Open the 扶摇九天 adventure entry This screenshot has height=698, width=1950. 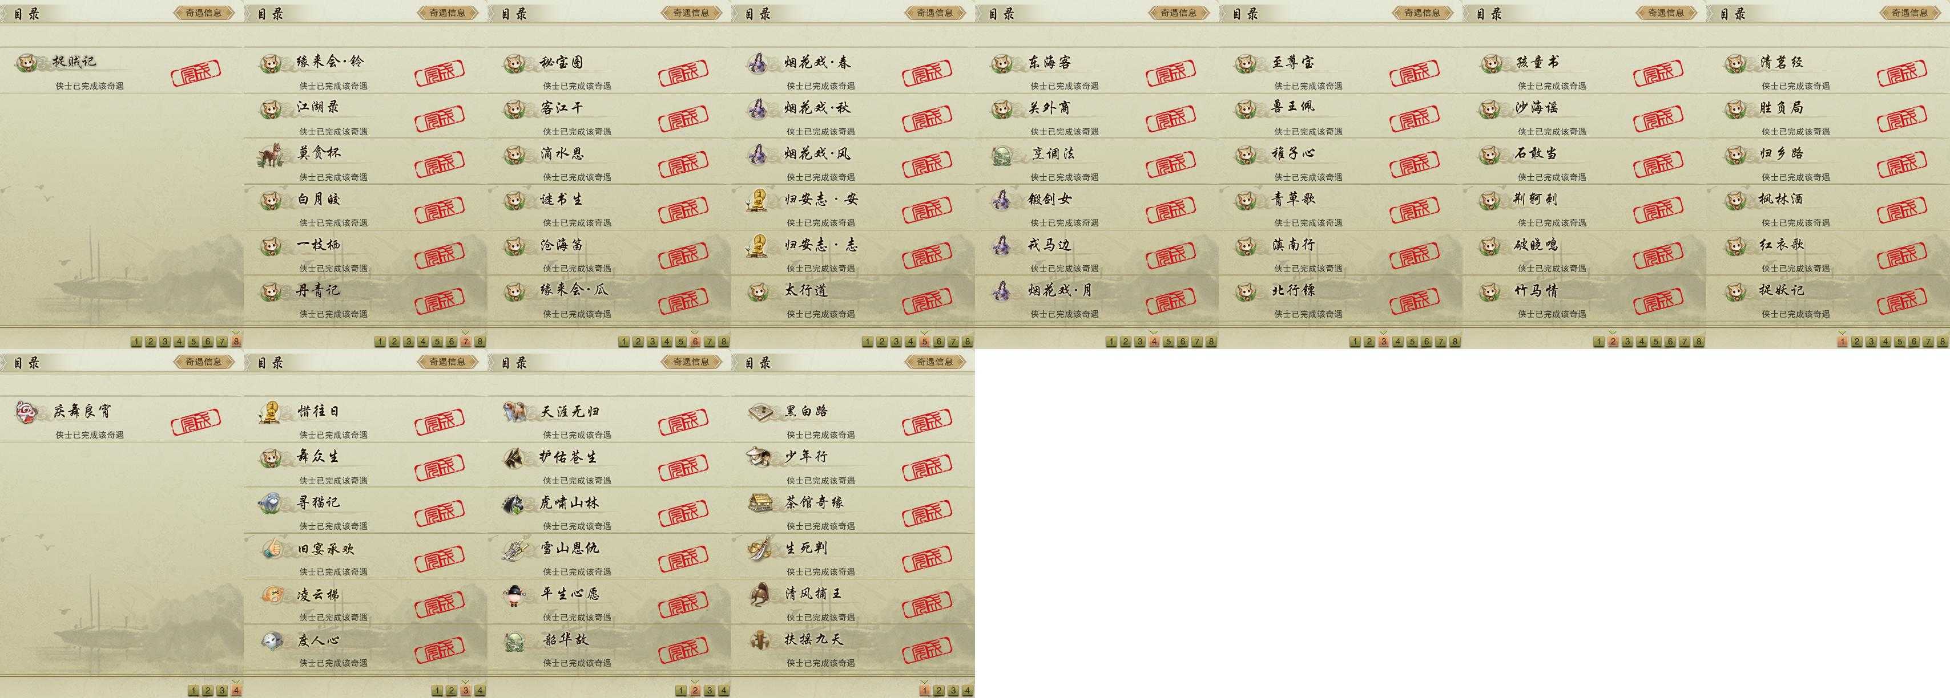(x=853, y=647)
